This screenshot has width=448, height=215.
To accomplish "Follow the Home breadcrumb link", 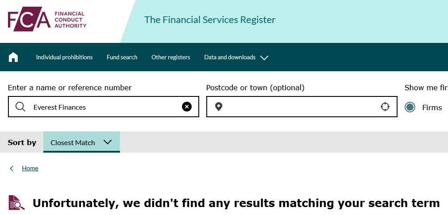I will (30, 168).
